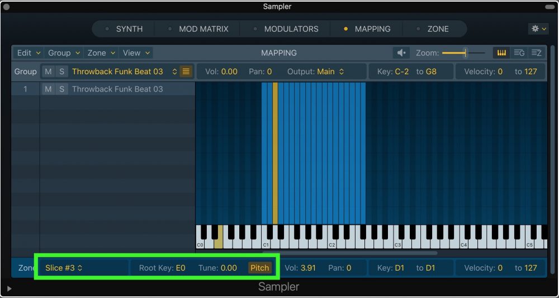This screenshot has height=298, width=559.
Task: Mute the Group in header row
Action: coord(48,71)
